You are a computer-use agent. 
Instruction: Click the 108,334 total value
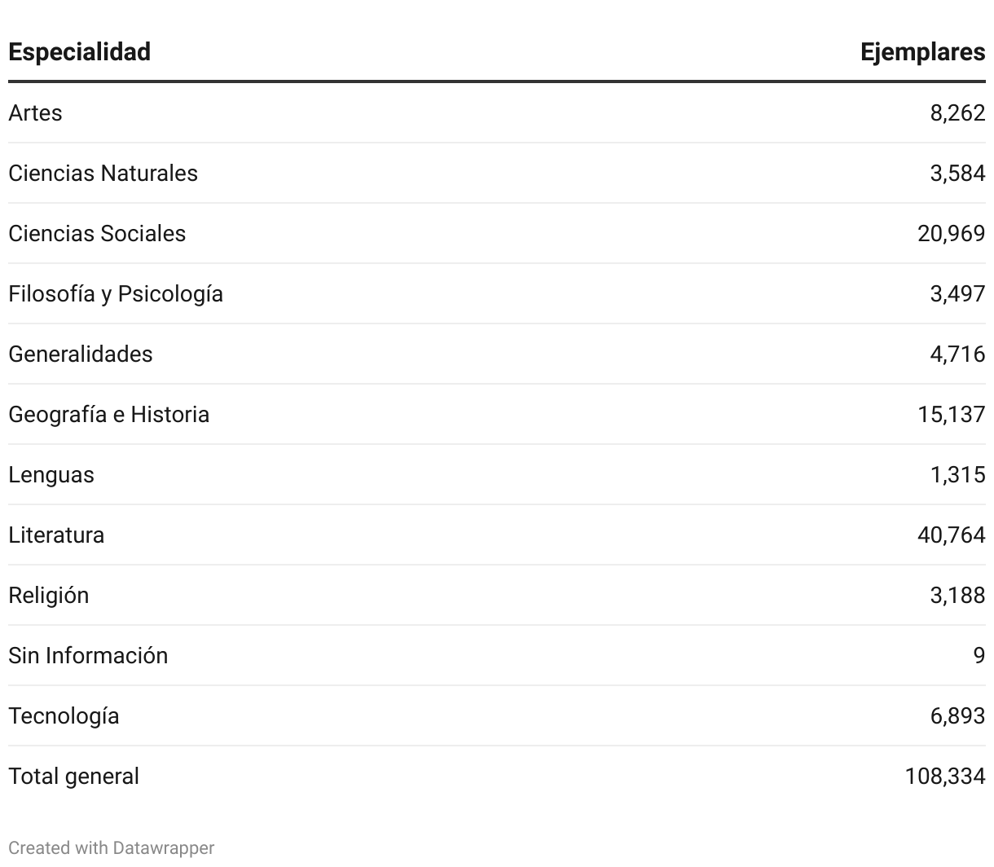point(945,777)
